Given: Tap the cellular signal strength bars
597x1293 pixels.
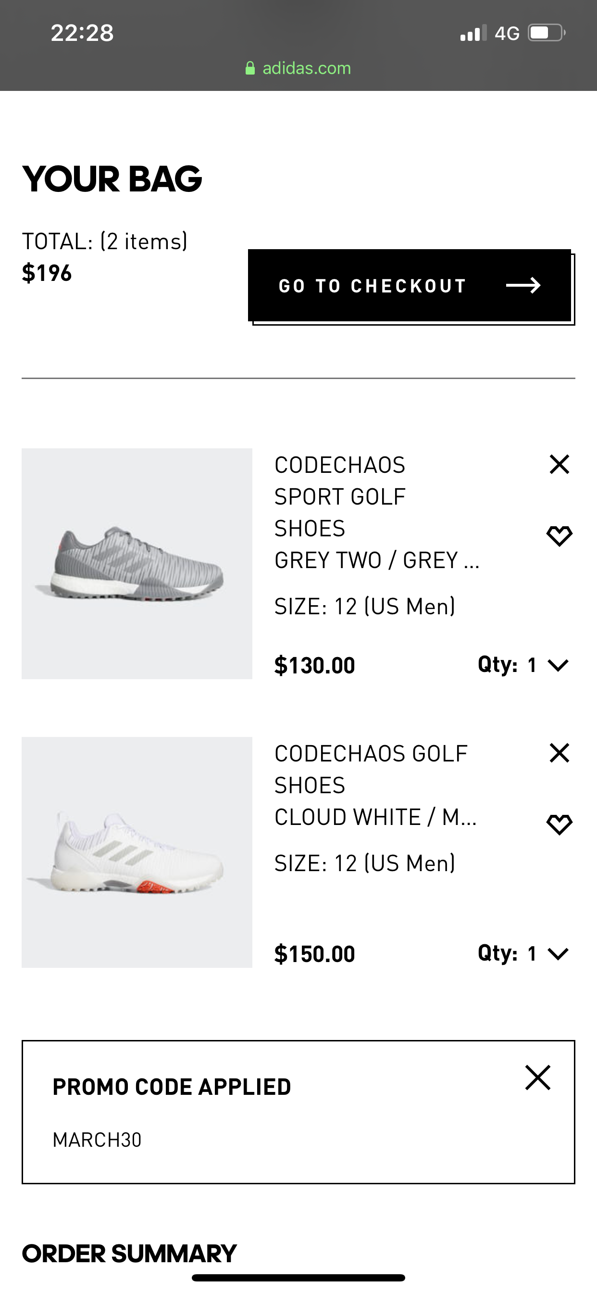Looking at the screenshot, I should 473,33.
